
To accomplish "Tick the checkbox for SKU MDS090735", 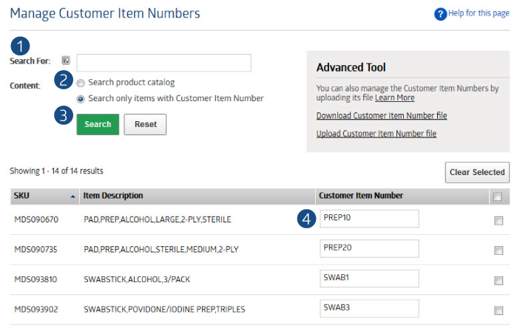I will pos(499,250).
